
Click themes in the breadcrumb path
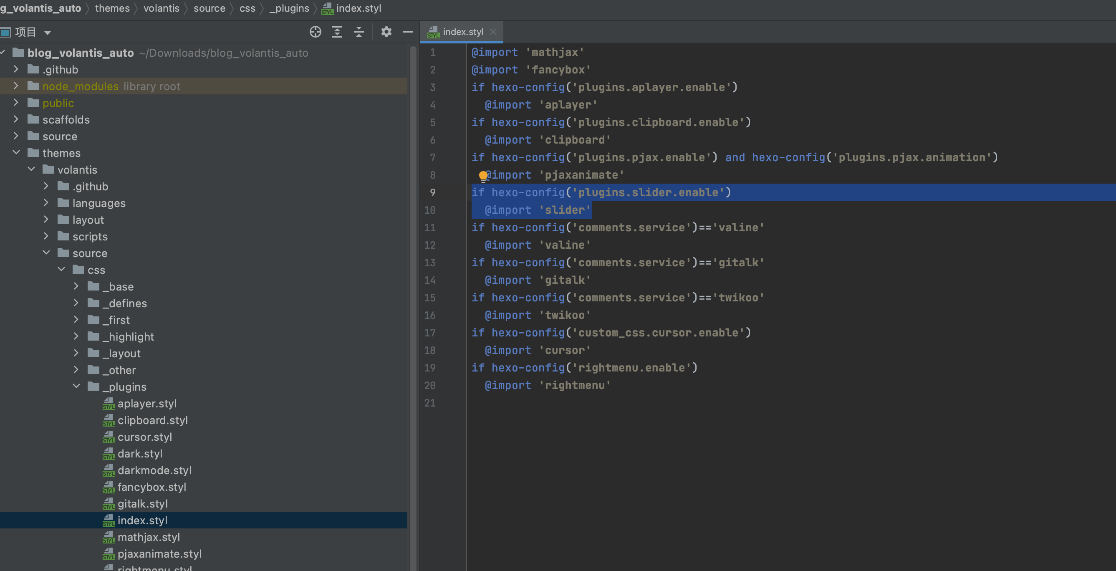click(112, 8)
